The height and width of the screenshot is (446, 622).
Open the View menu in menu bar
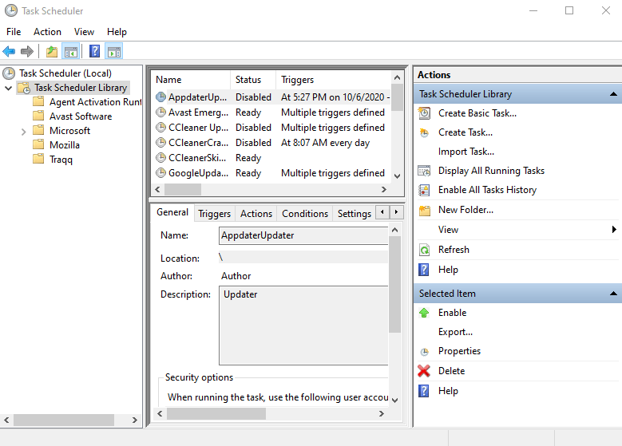pyautogui.click(x=84, y=32)
